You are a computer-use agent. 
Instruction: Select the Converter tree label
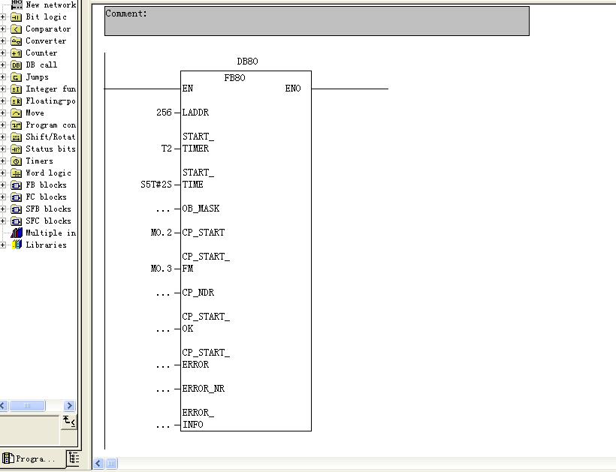tap(46, 41)
